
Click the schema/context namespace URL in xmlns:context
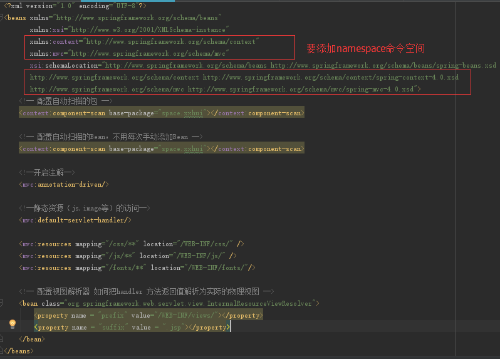pos(171,41)
